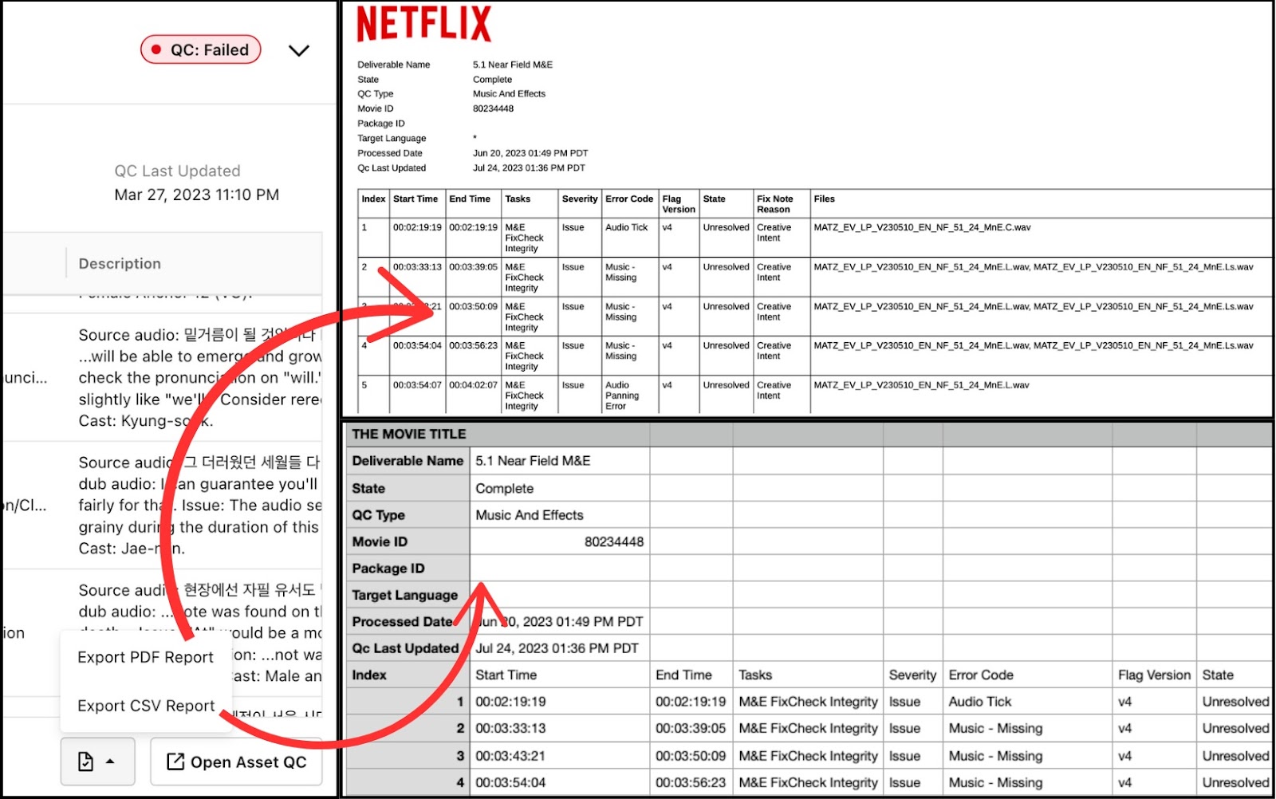Select the issue row with Cast: Kyung-sook
The height and width of the screenshot is (799, 1276).
tap(163, 378)
